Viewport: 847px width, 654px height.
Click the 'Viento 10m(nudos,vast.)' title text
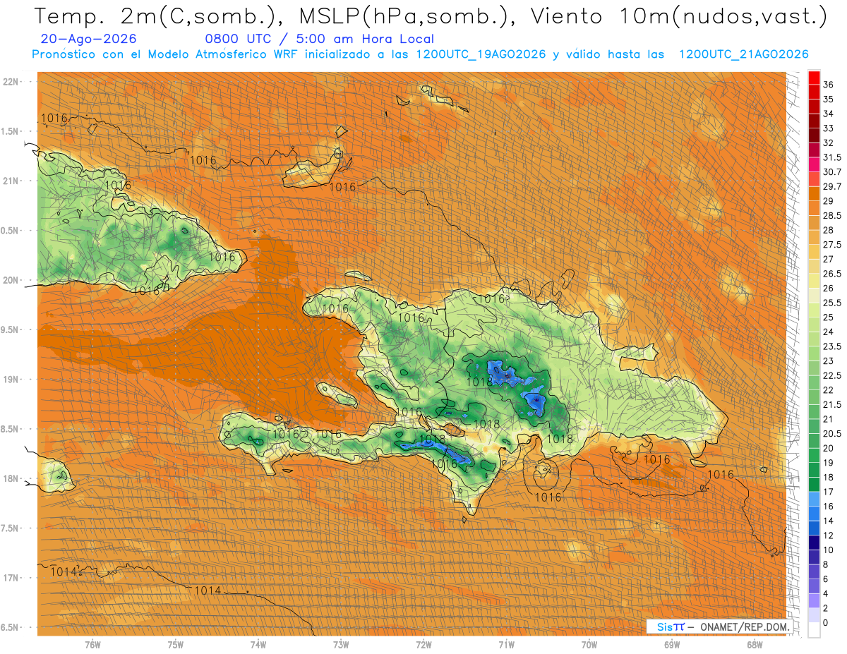(x=678, y=16)
